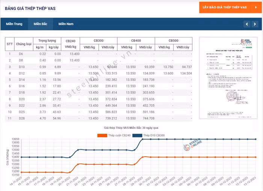Select the D6 row label
Image resolution: width=263 pixels, height=191 pixels.
(x=21, y=54)
